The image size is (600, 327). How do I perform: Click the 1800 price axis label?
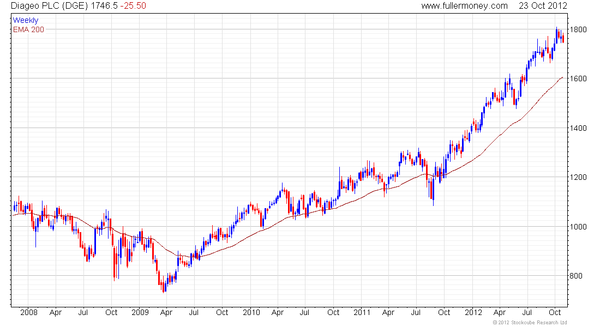[x=578, y=29]
